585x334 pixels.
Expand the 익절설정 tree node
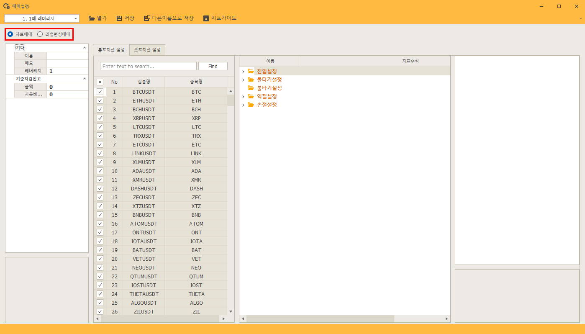click(243, 97)
